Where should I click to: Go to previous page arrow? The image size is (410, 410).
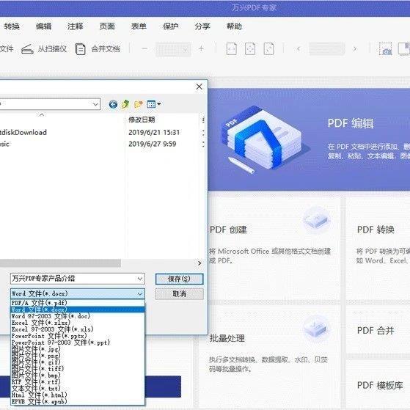[x=299, y=49]
